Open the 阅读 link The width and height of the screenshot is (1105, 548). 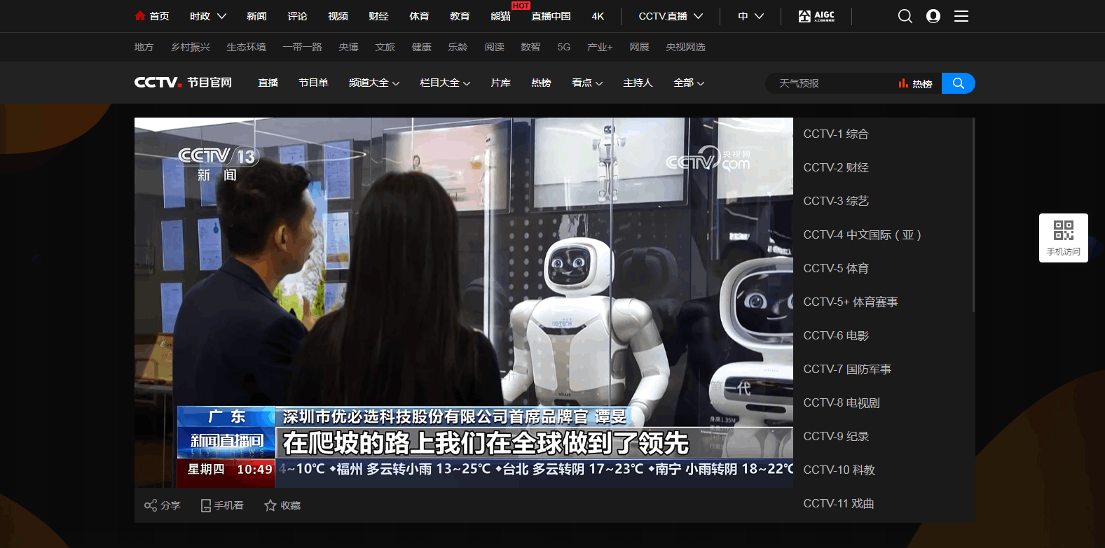(494, 47)
